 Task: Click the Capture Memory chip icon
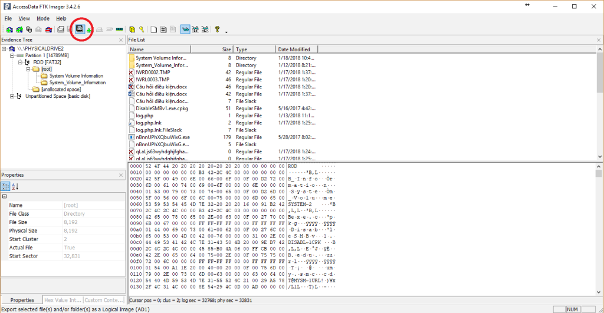click(x=119, y=29)
